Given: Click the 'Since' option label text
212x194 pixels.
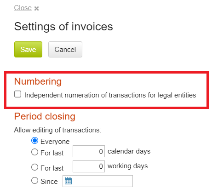Looking at the screenshot, I should [49, 182].
